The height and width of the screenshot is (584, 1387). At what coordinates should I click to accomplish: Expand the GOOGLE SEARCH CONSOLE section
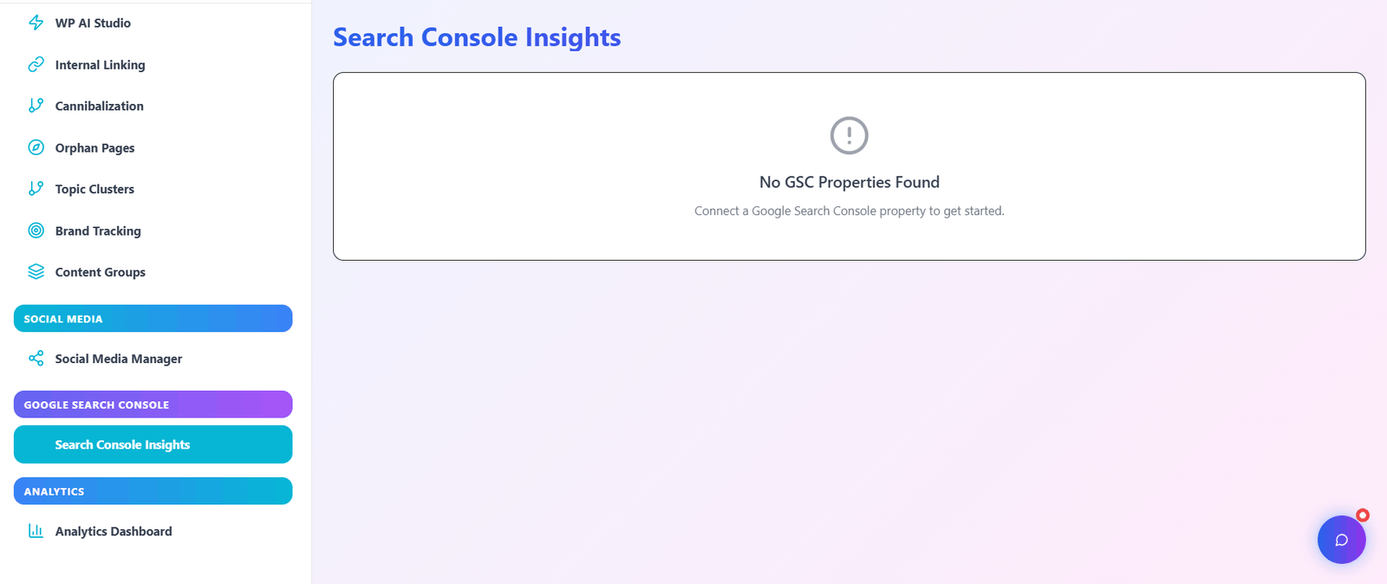tap(153, 404)
